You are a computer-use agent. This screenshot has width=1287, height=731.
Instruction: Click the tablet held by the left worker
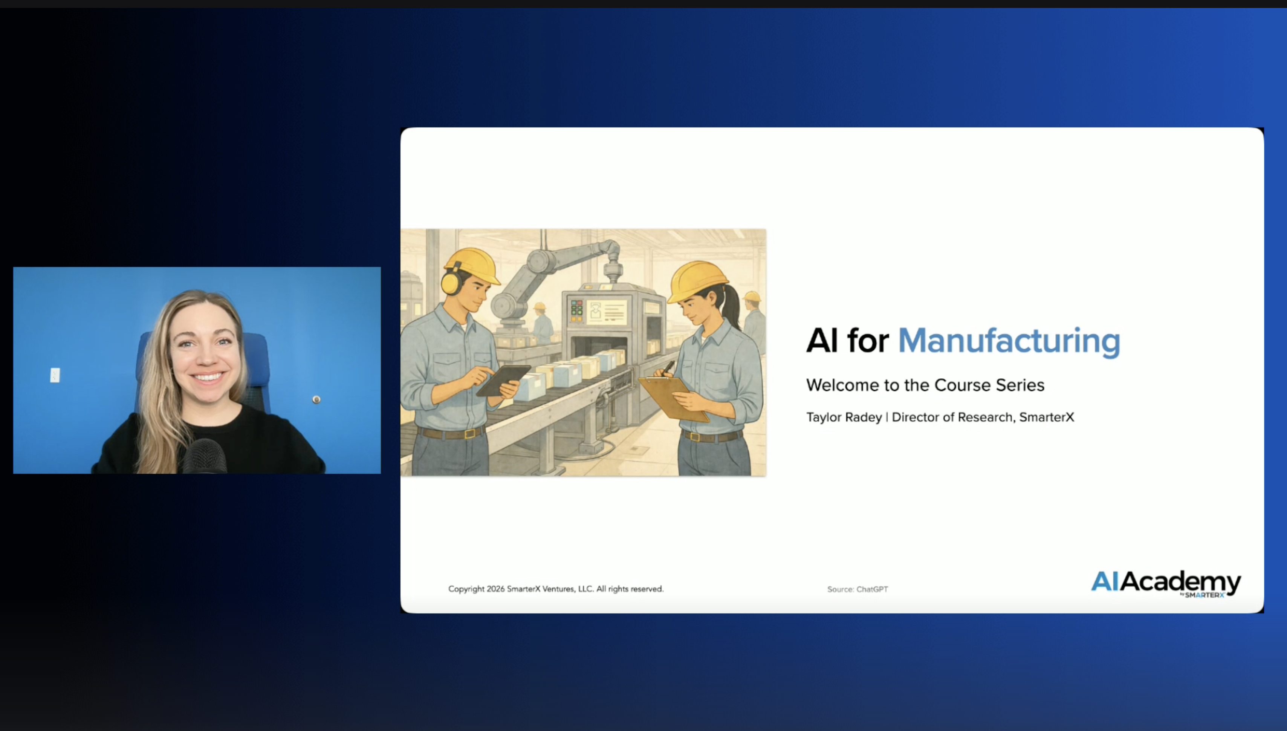[x=503, y=381]
